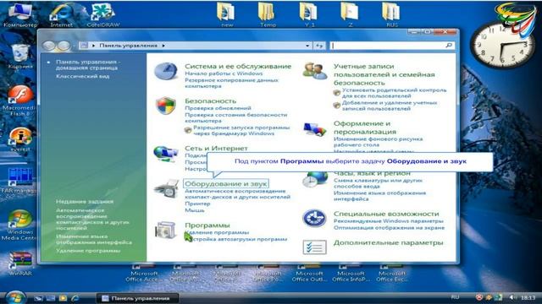Open the Recycle Bin (Корзина) icon
The height and width of the screenshot is (304, 542).
pyautogui.click(x=20, y=57)
